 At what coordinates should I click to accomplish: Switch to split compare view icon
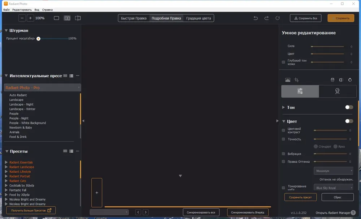tap(67, 18)
